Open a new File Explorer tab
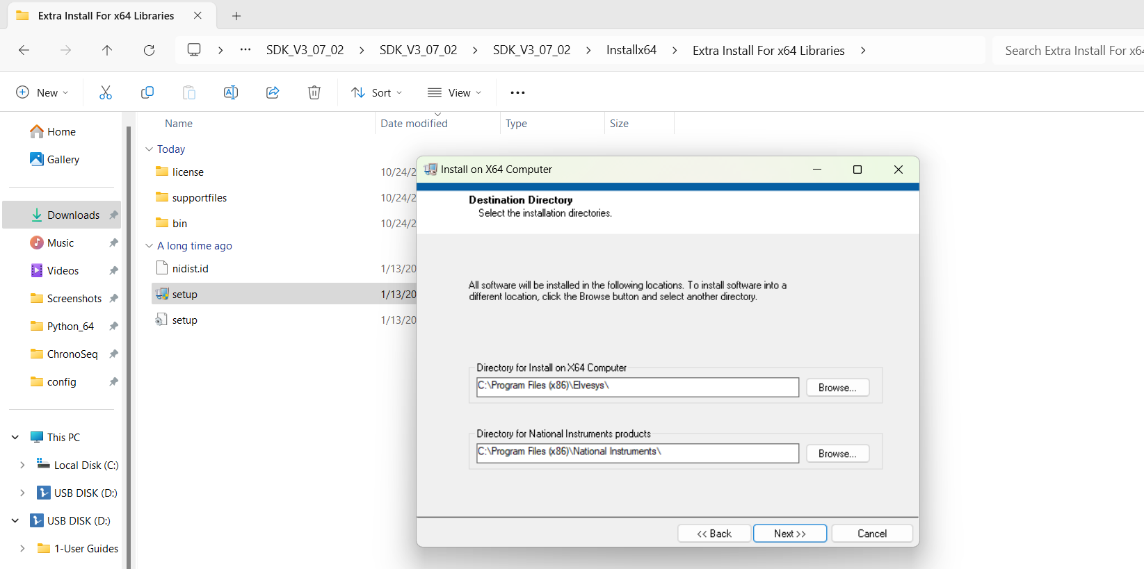The width and height of the screenshot is (1144, 569). click(236, 15)
